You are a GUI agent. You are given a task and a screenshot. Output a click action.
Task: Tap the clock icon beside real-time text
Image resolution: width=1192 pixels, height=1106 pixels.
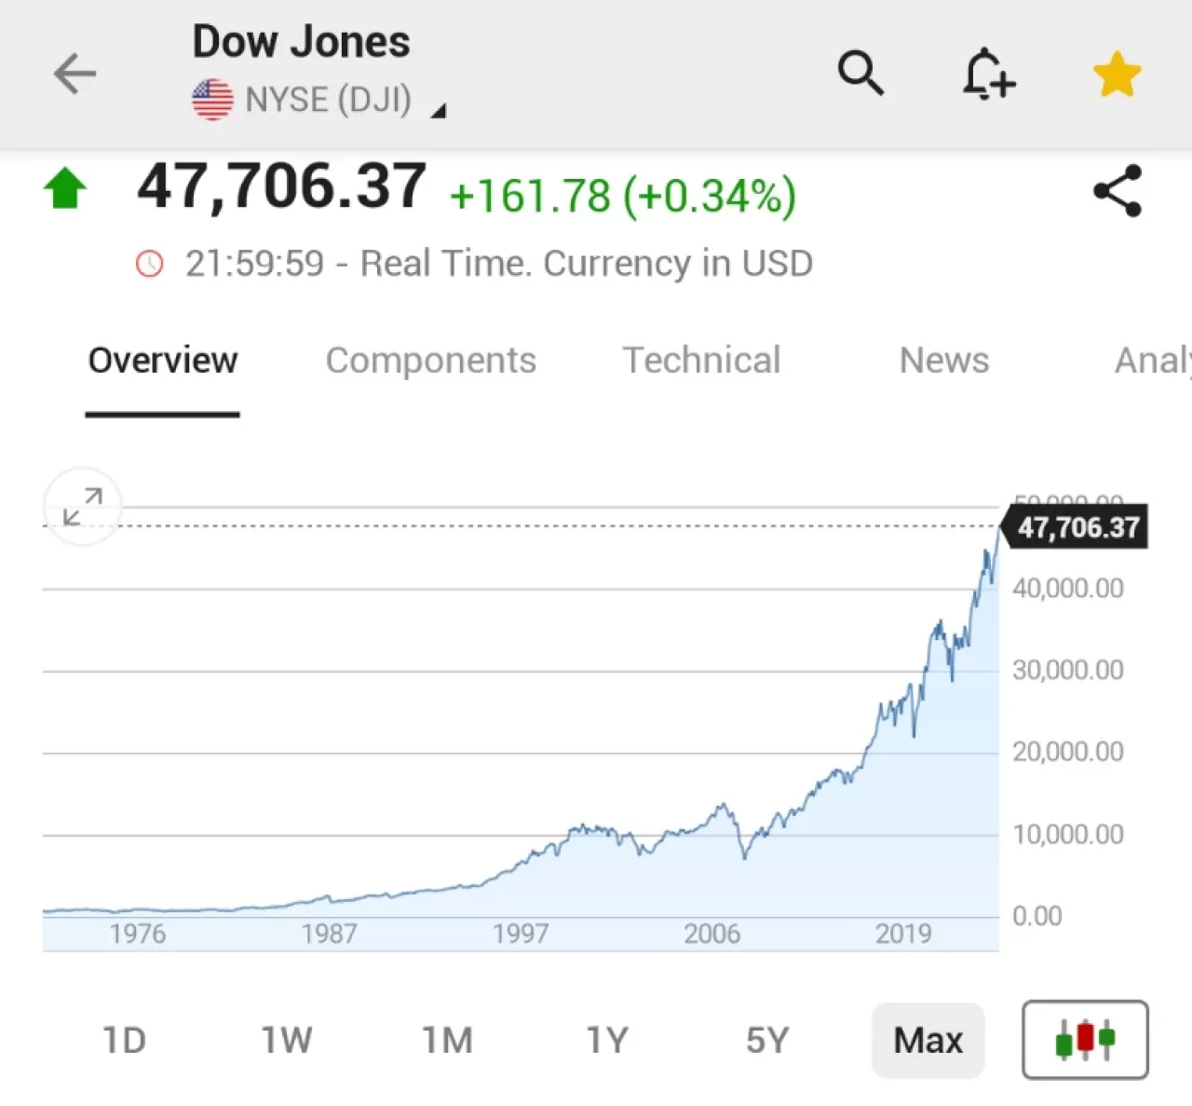(x=151, y=264)
